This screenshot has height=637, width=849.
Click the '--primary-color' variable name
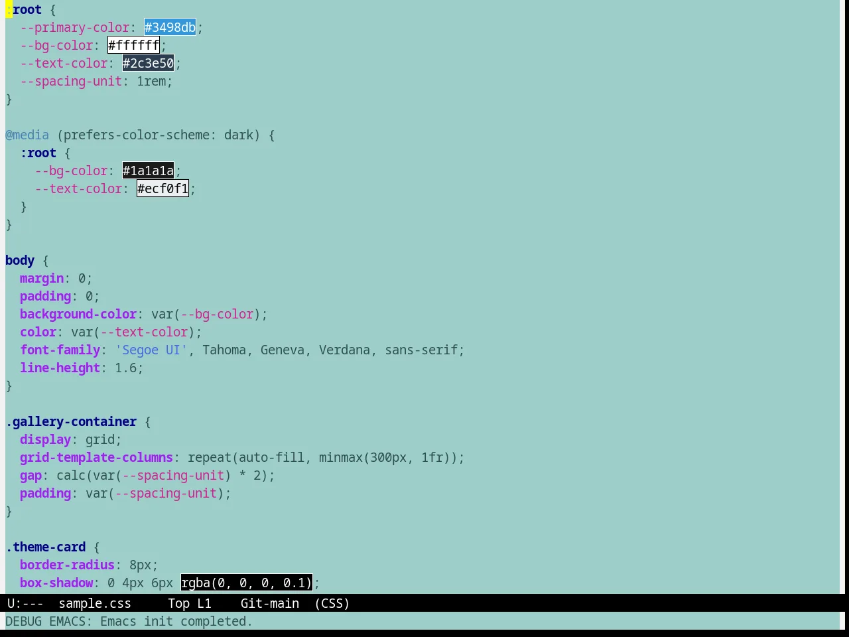(x=75, y=27)
